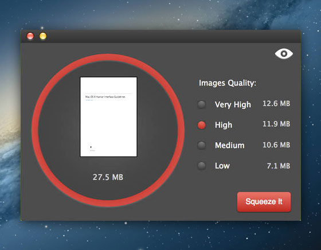Minimize the window with yellow button
The width and height of the screenshot is (321, 250).
(x=43, y=36)
